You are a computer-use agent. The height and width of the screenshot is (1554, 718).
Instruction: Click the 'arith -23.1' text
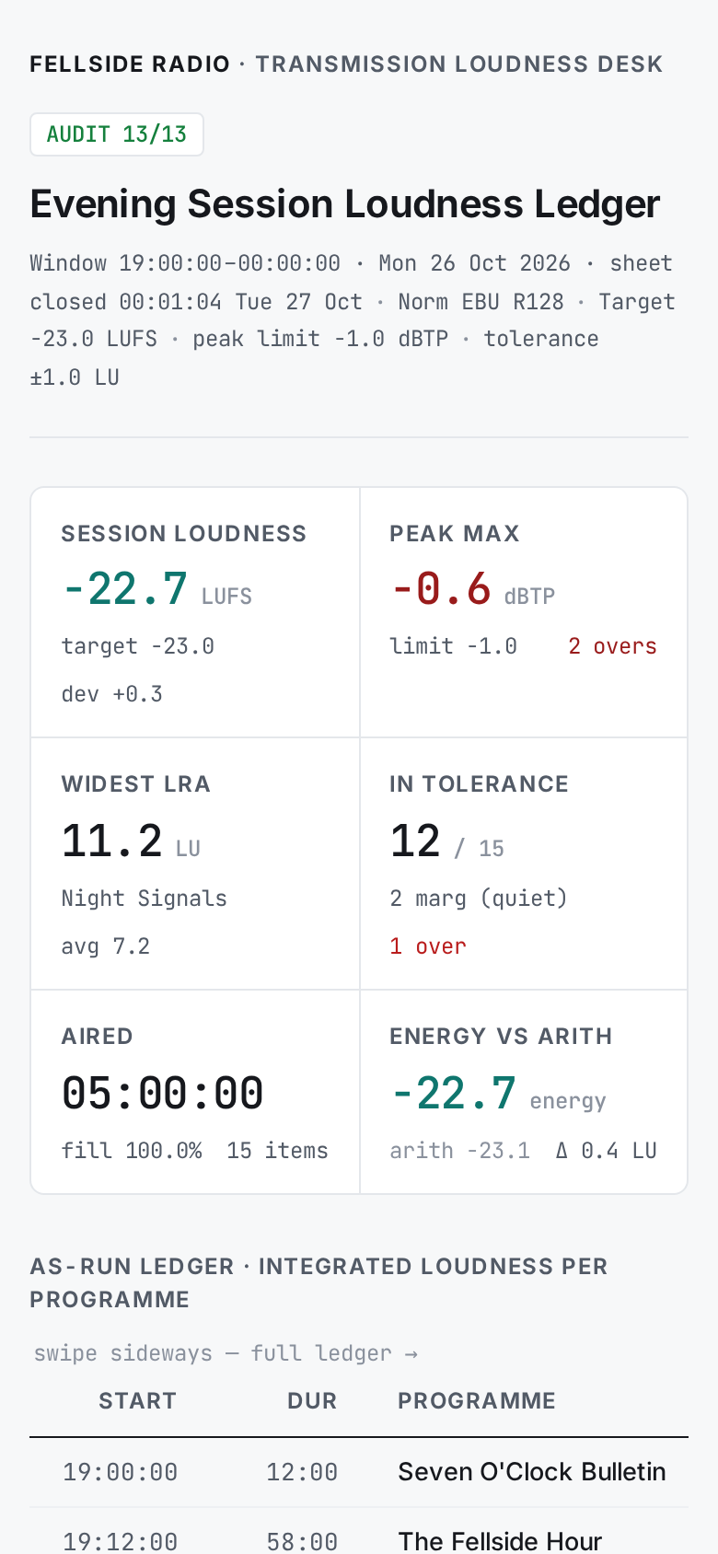460,1151
